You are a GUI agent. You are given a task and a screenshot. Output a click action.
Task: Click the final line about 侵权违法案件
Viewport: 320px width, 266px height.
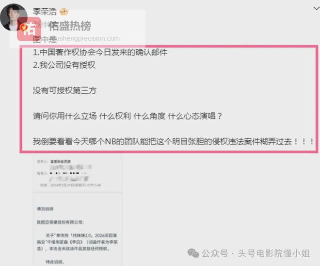pos(173,141)
